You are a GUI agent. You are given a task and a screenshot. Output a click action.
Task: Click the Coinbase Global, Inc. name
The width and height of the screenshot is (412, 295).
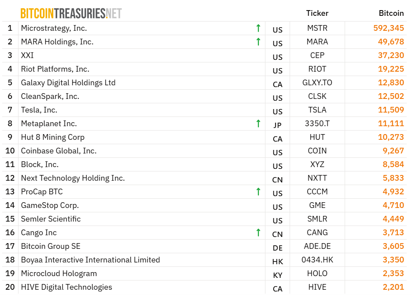click(59, 151)
